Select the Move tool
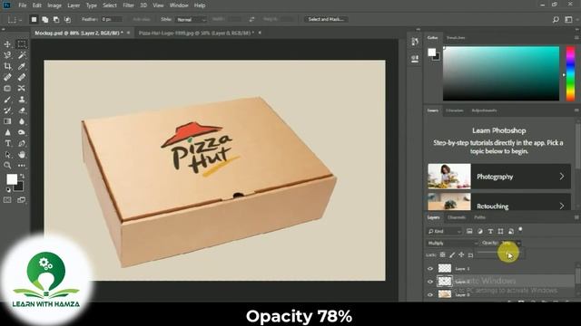This screenshot has width=581, height=326. point(7,44)
